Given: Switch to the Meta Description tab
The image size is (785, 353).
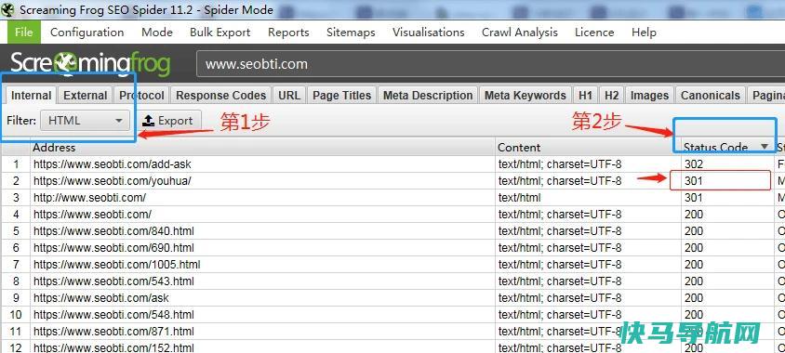Looking at the screenshot, I should coord(428,96).
